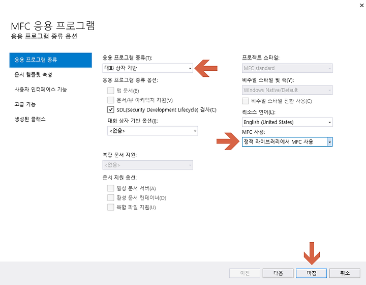Image resolution: width=366 pixels, height=285 pixels.
Task: Close the MFC wizard with the X icon
Action: (x=361, y=5)
